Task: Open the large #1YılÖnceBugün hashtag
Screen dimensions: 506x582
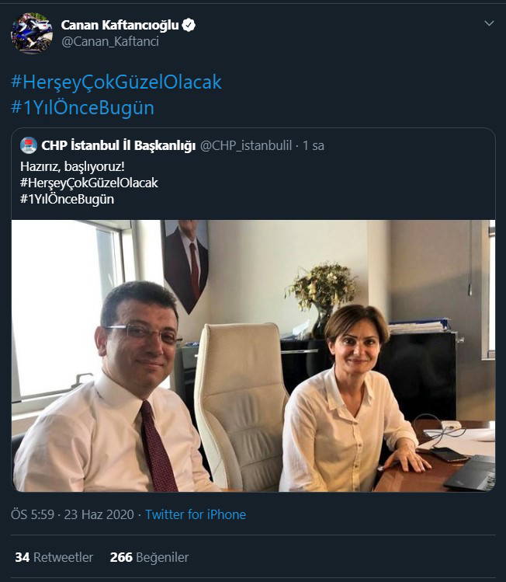Action: coord(82,107)
